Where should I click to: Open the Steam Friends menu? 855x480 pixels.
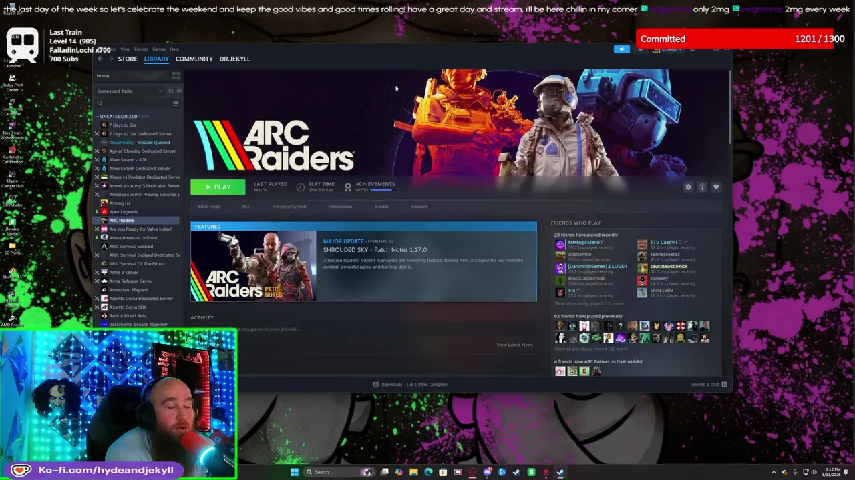(x=141, y=49)
